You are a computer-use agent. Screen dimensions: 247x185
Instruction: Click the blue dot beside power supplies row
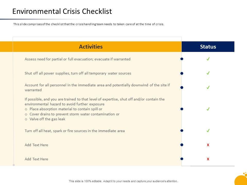pos(182,73)
